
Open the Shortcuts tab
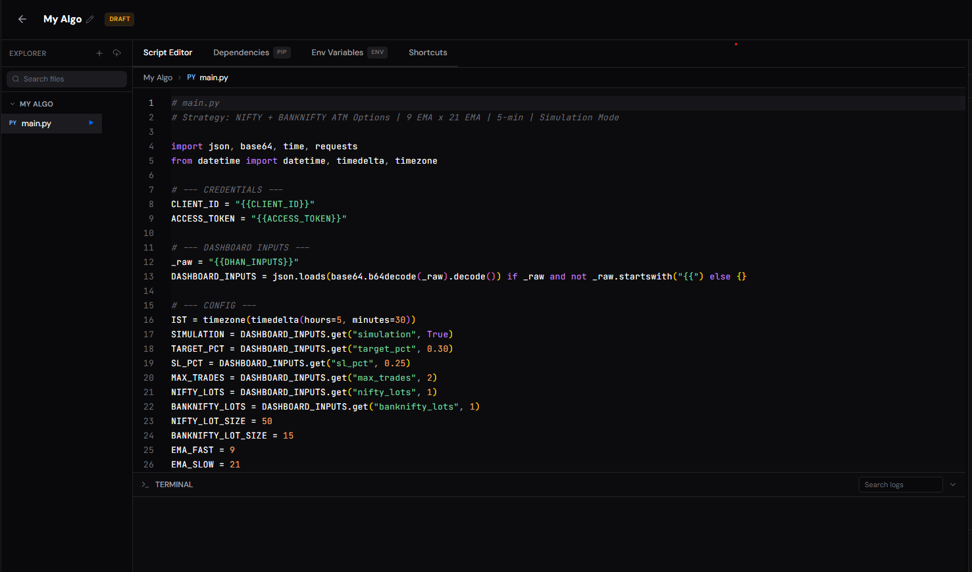point(428,53)
